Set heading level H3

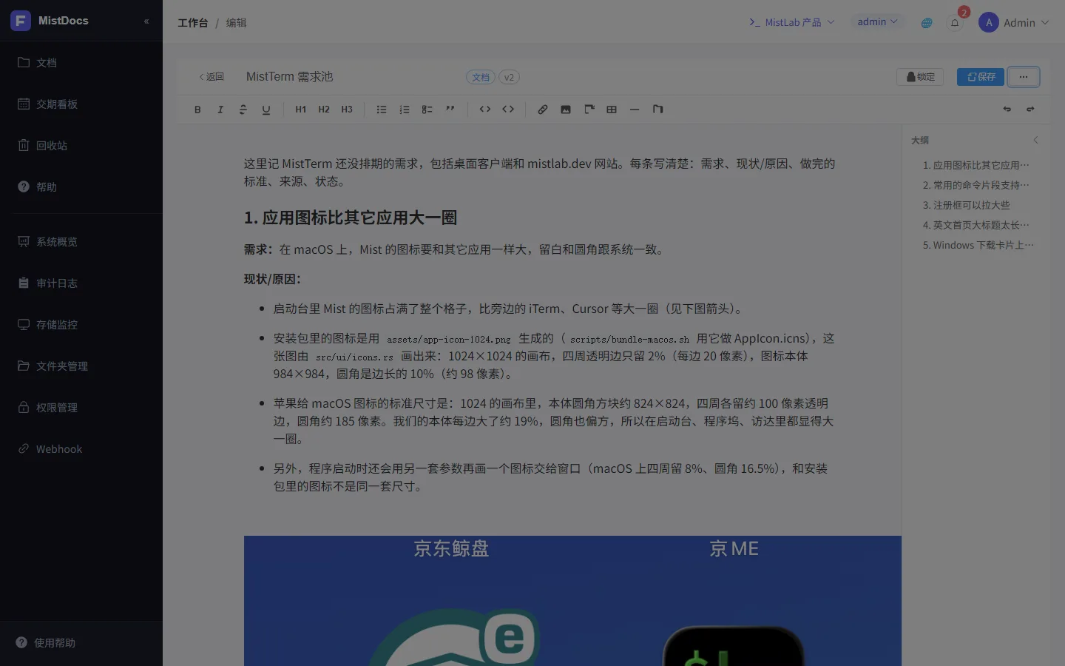click(x=347, y=110)
